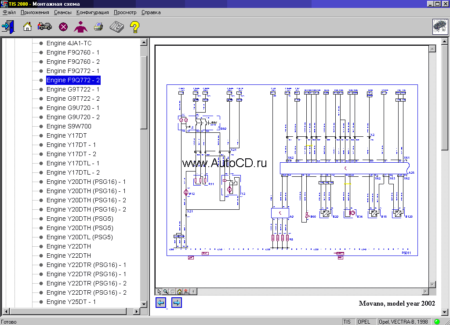This screenshot has width=450, height=325.
Task: Select Engine G9U720 - 1
Action: [x=73, y=108]
